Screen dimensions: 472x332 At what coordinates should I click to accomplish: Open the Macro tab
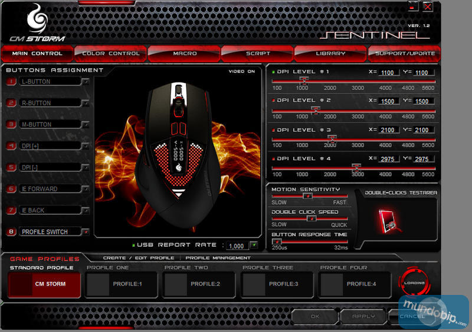pyautogui.click(x=185, y=54)
